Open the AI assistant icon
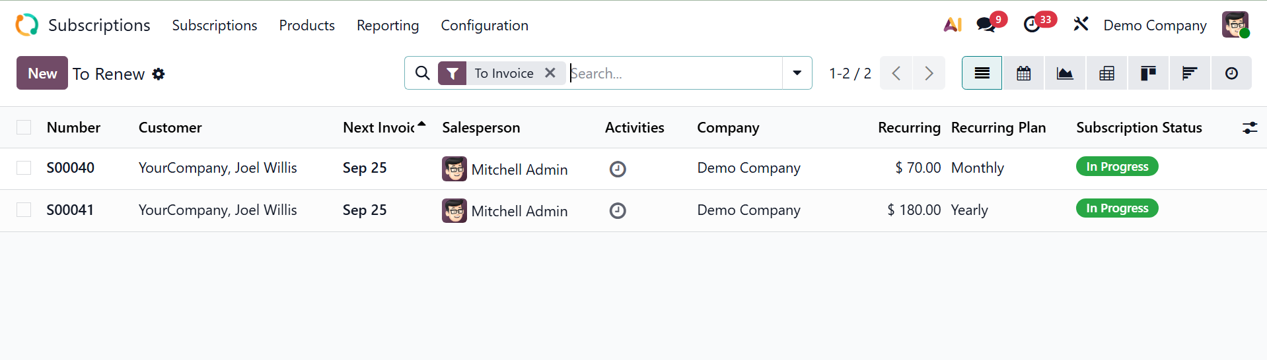Screen dimensions: 1267x360 tap(953, 25)
